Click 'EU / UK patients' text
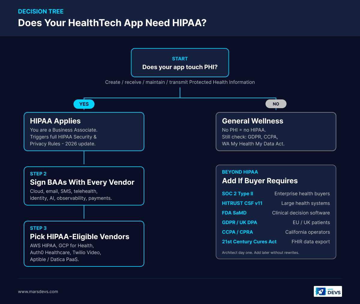Image resolution: width=360 pixels, height=304 pixels. [311, 223]
